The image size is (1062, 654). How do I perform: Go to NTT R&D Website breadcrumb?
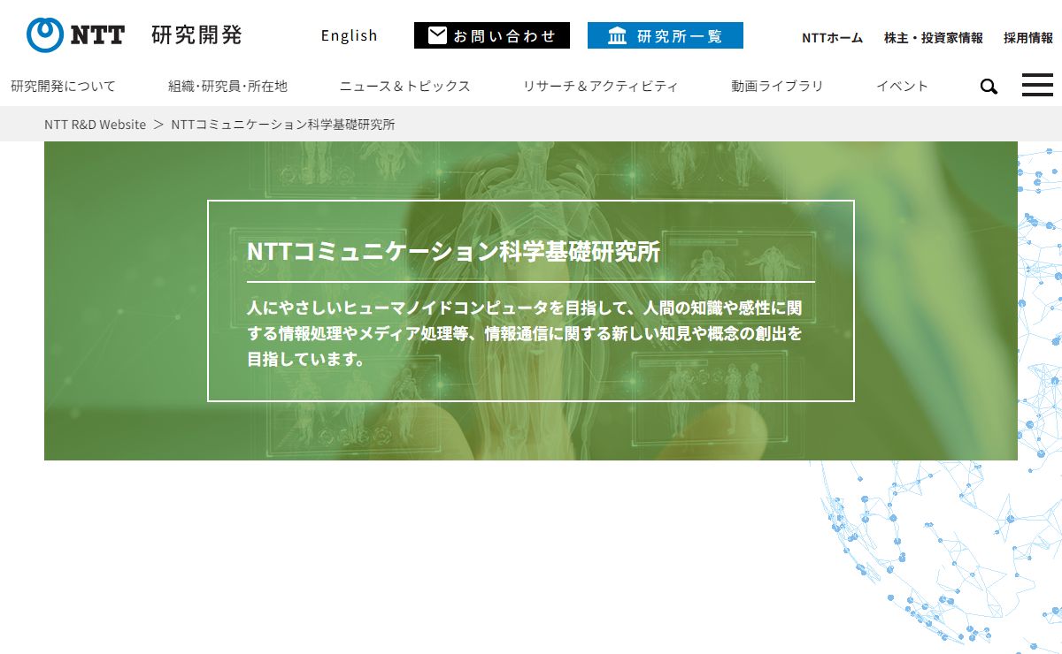point(95,125)
